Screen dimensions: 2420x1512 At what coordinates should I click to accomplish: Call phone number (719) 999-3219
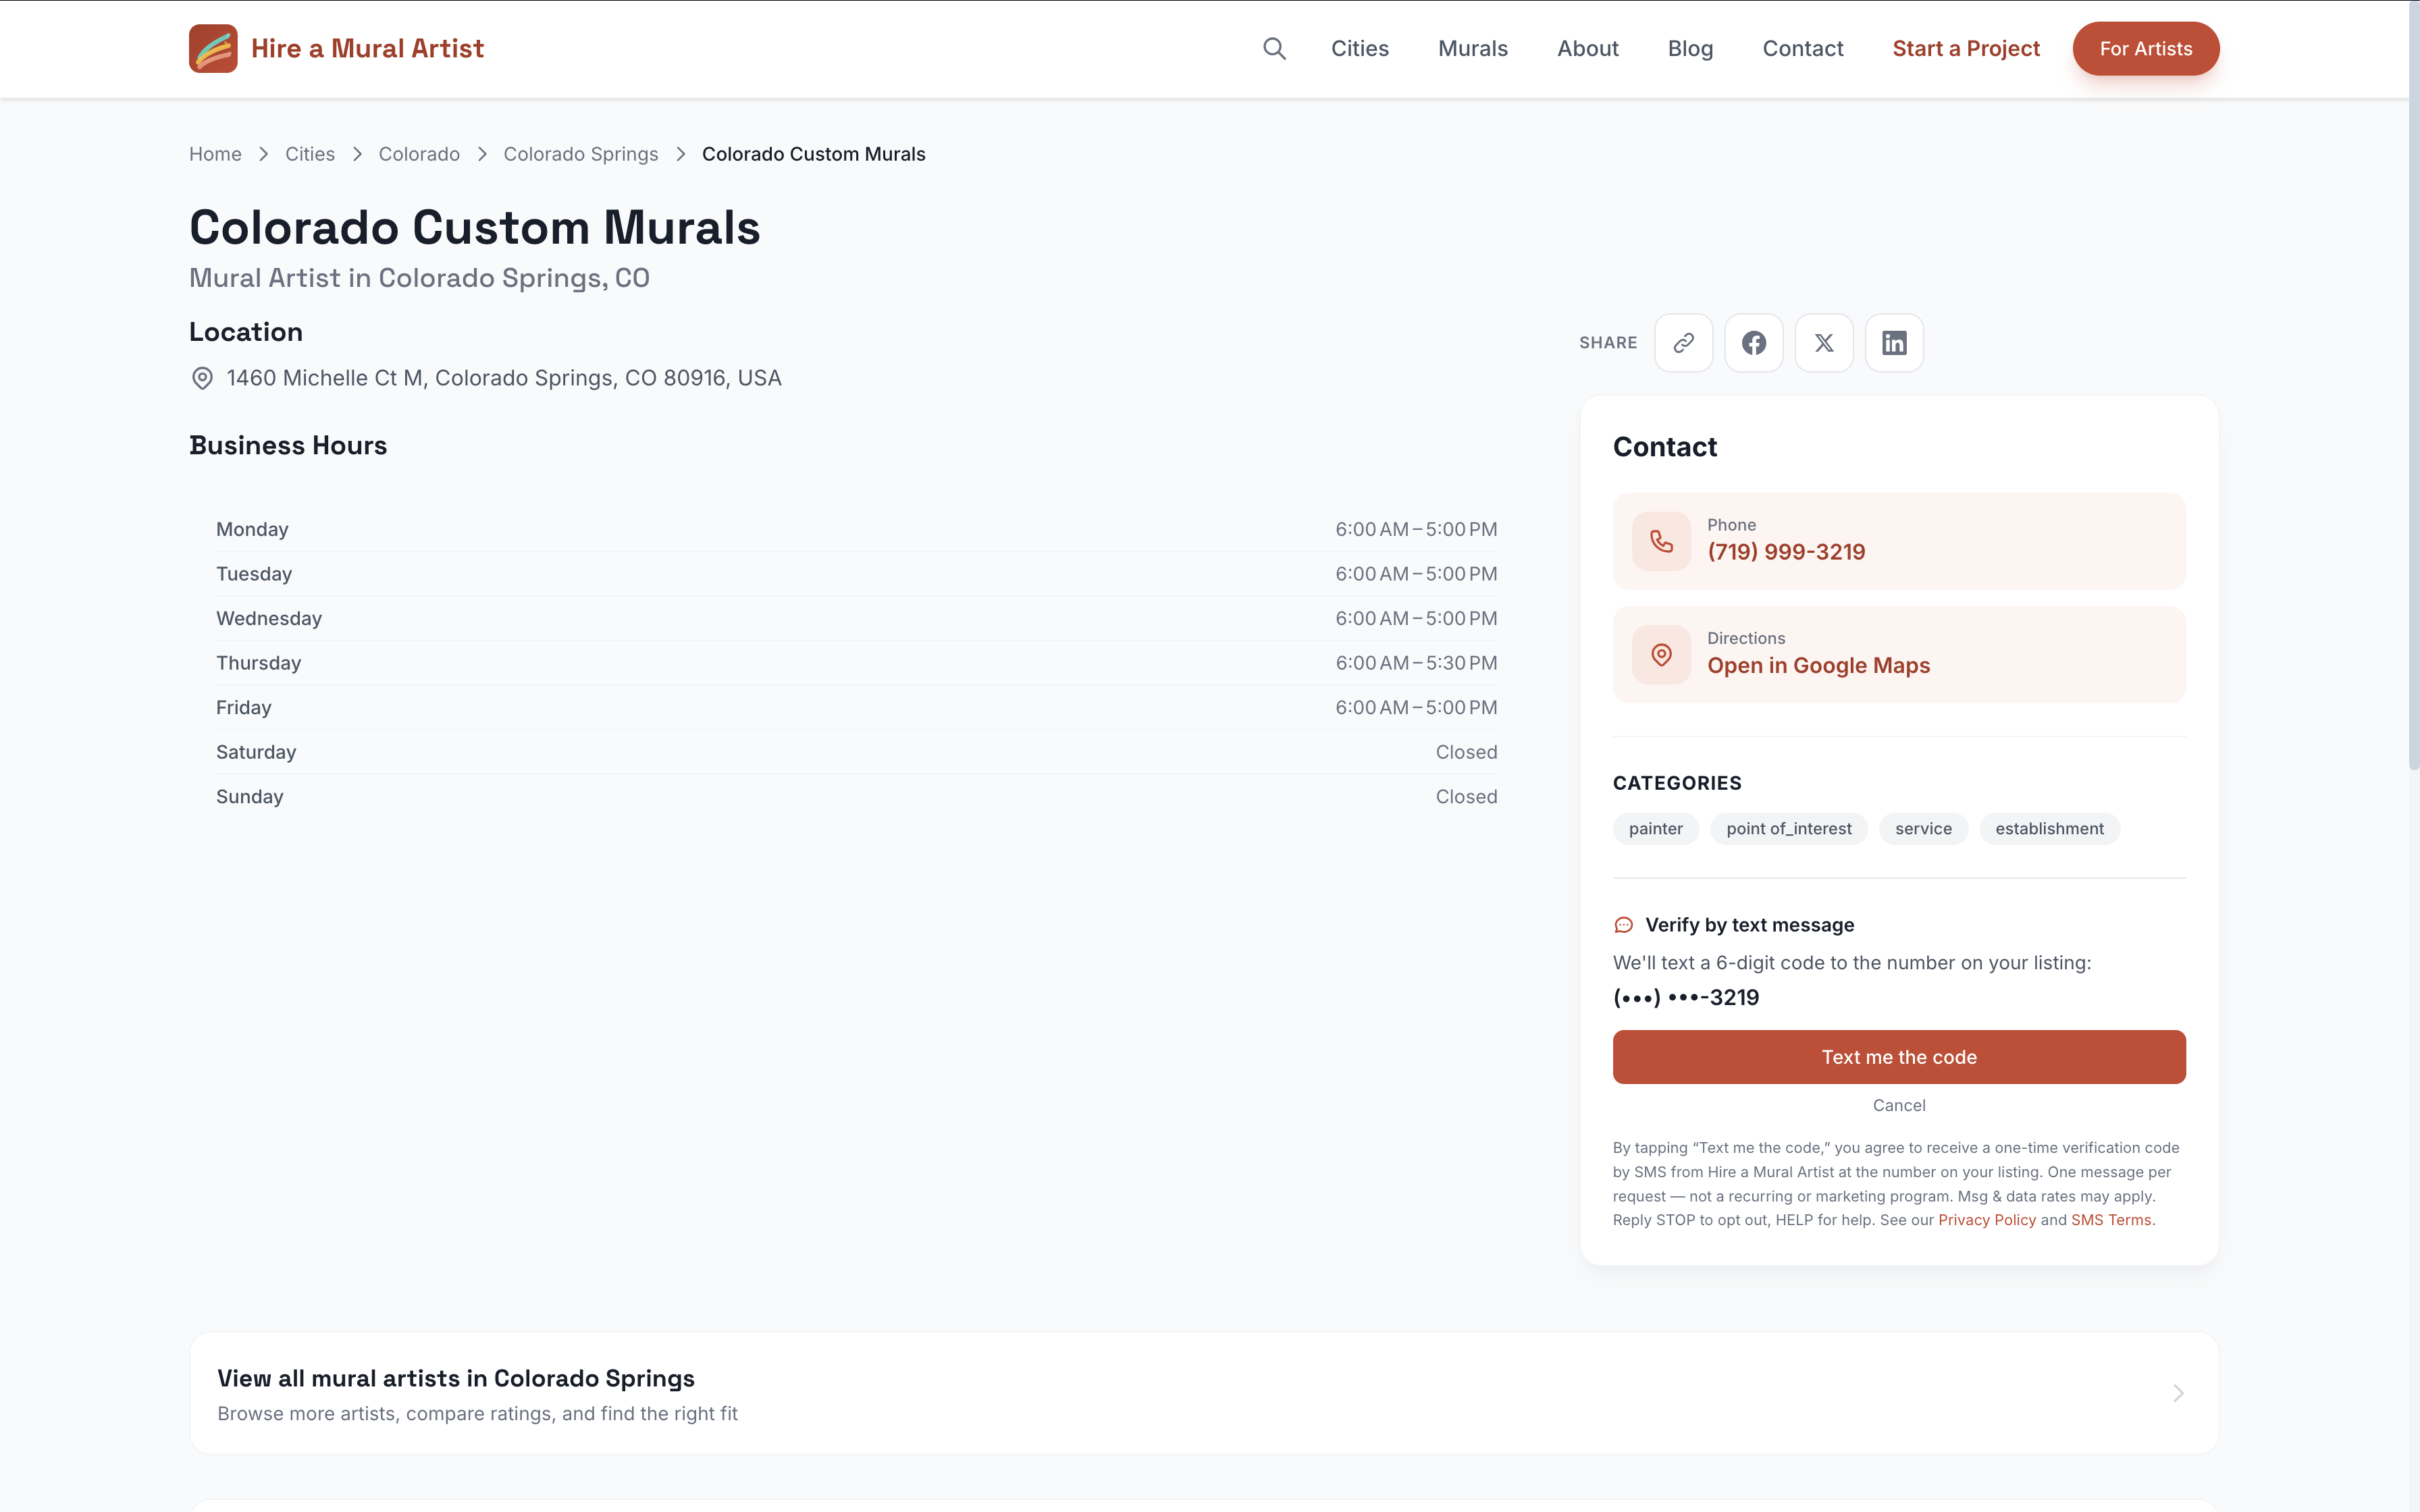[1786, 552]
